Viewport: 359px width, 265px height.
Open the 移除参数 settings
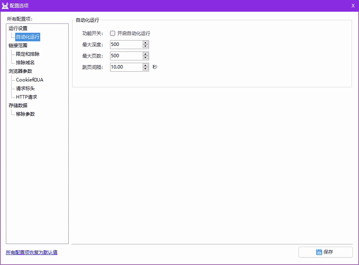pos(25,114)
